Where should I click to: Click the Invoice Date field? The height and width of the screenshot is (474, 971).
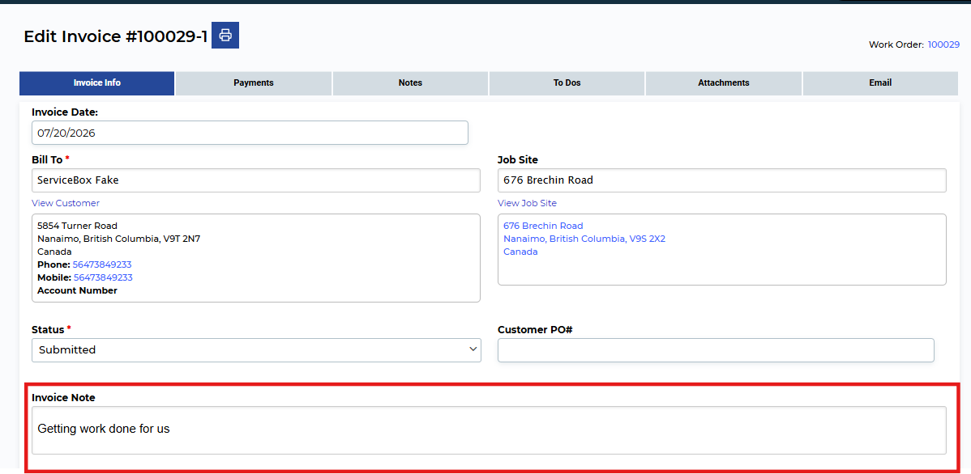click(x=250, y=133)
